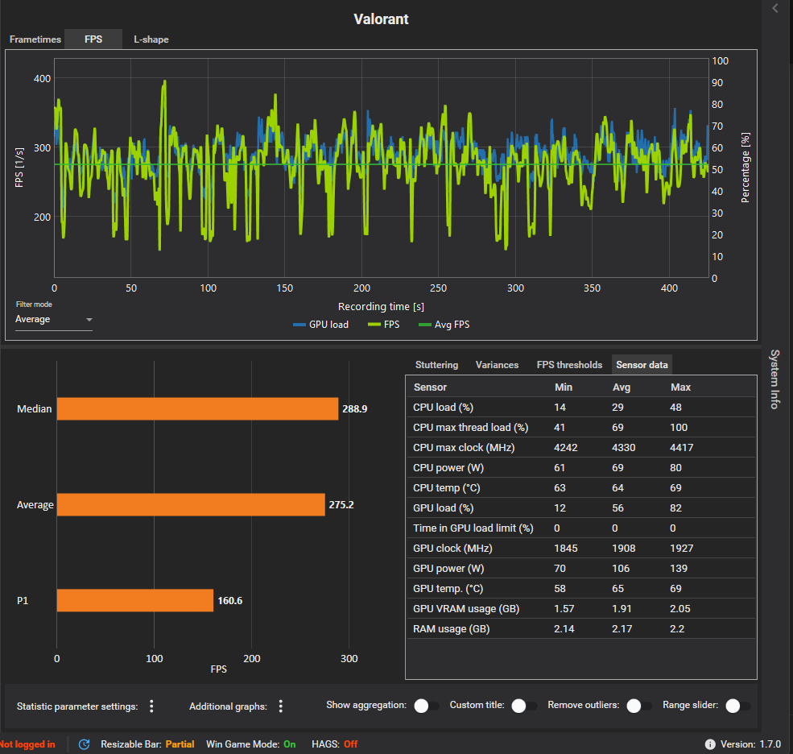Open the Variances tab
Viewport: 793px width, 754px height.
coord(498,365)
